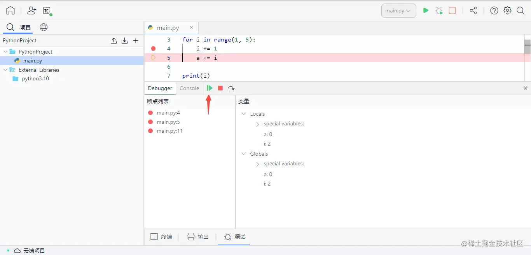Expand special variables under Globals

click(x=257, y=164)
